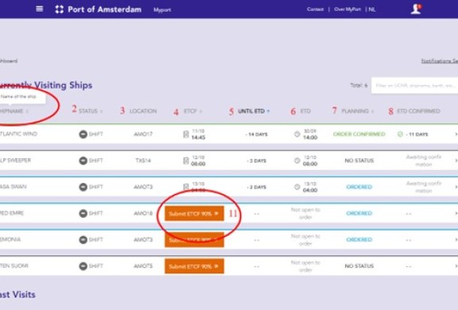The height and width of the screenshot is (310, 458).
Task: Click the -14 DAYS until ETD value
Action: [257, 134]
